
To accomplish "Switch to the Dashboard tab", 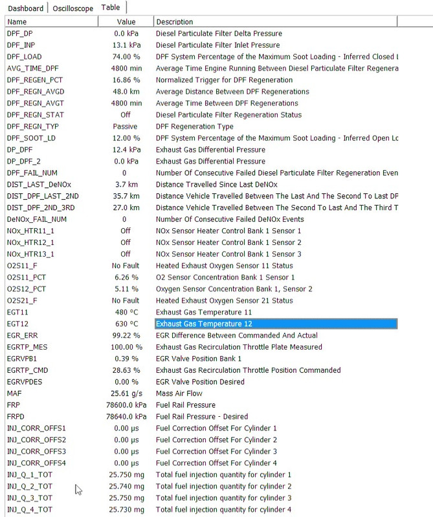I will 26,8.
